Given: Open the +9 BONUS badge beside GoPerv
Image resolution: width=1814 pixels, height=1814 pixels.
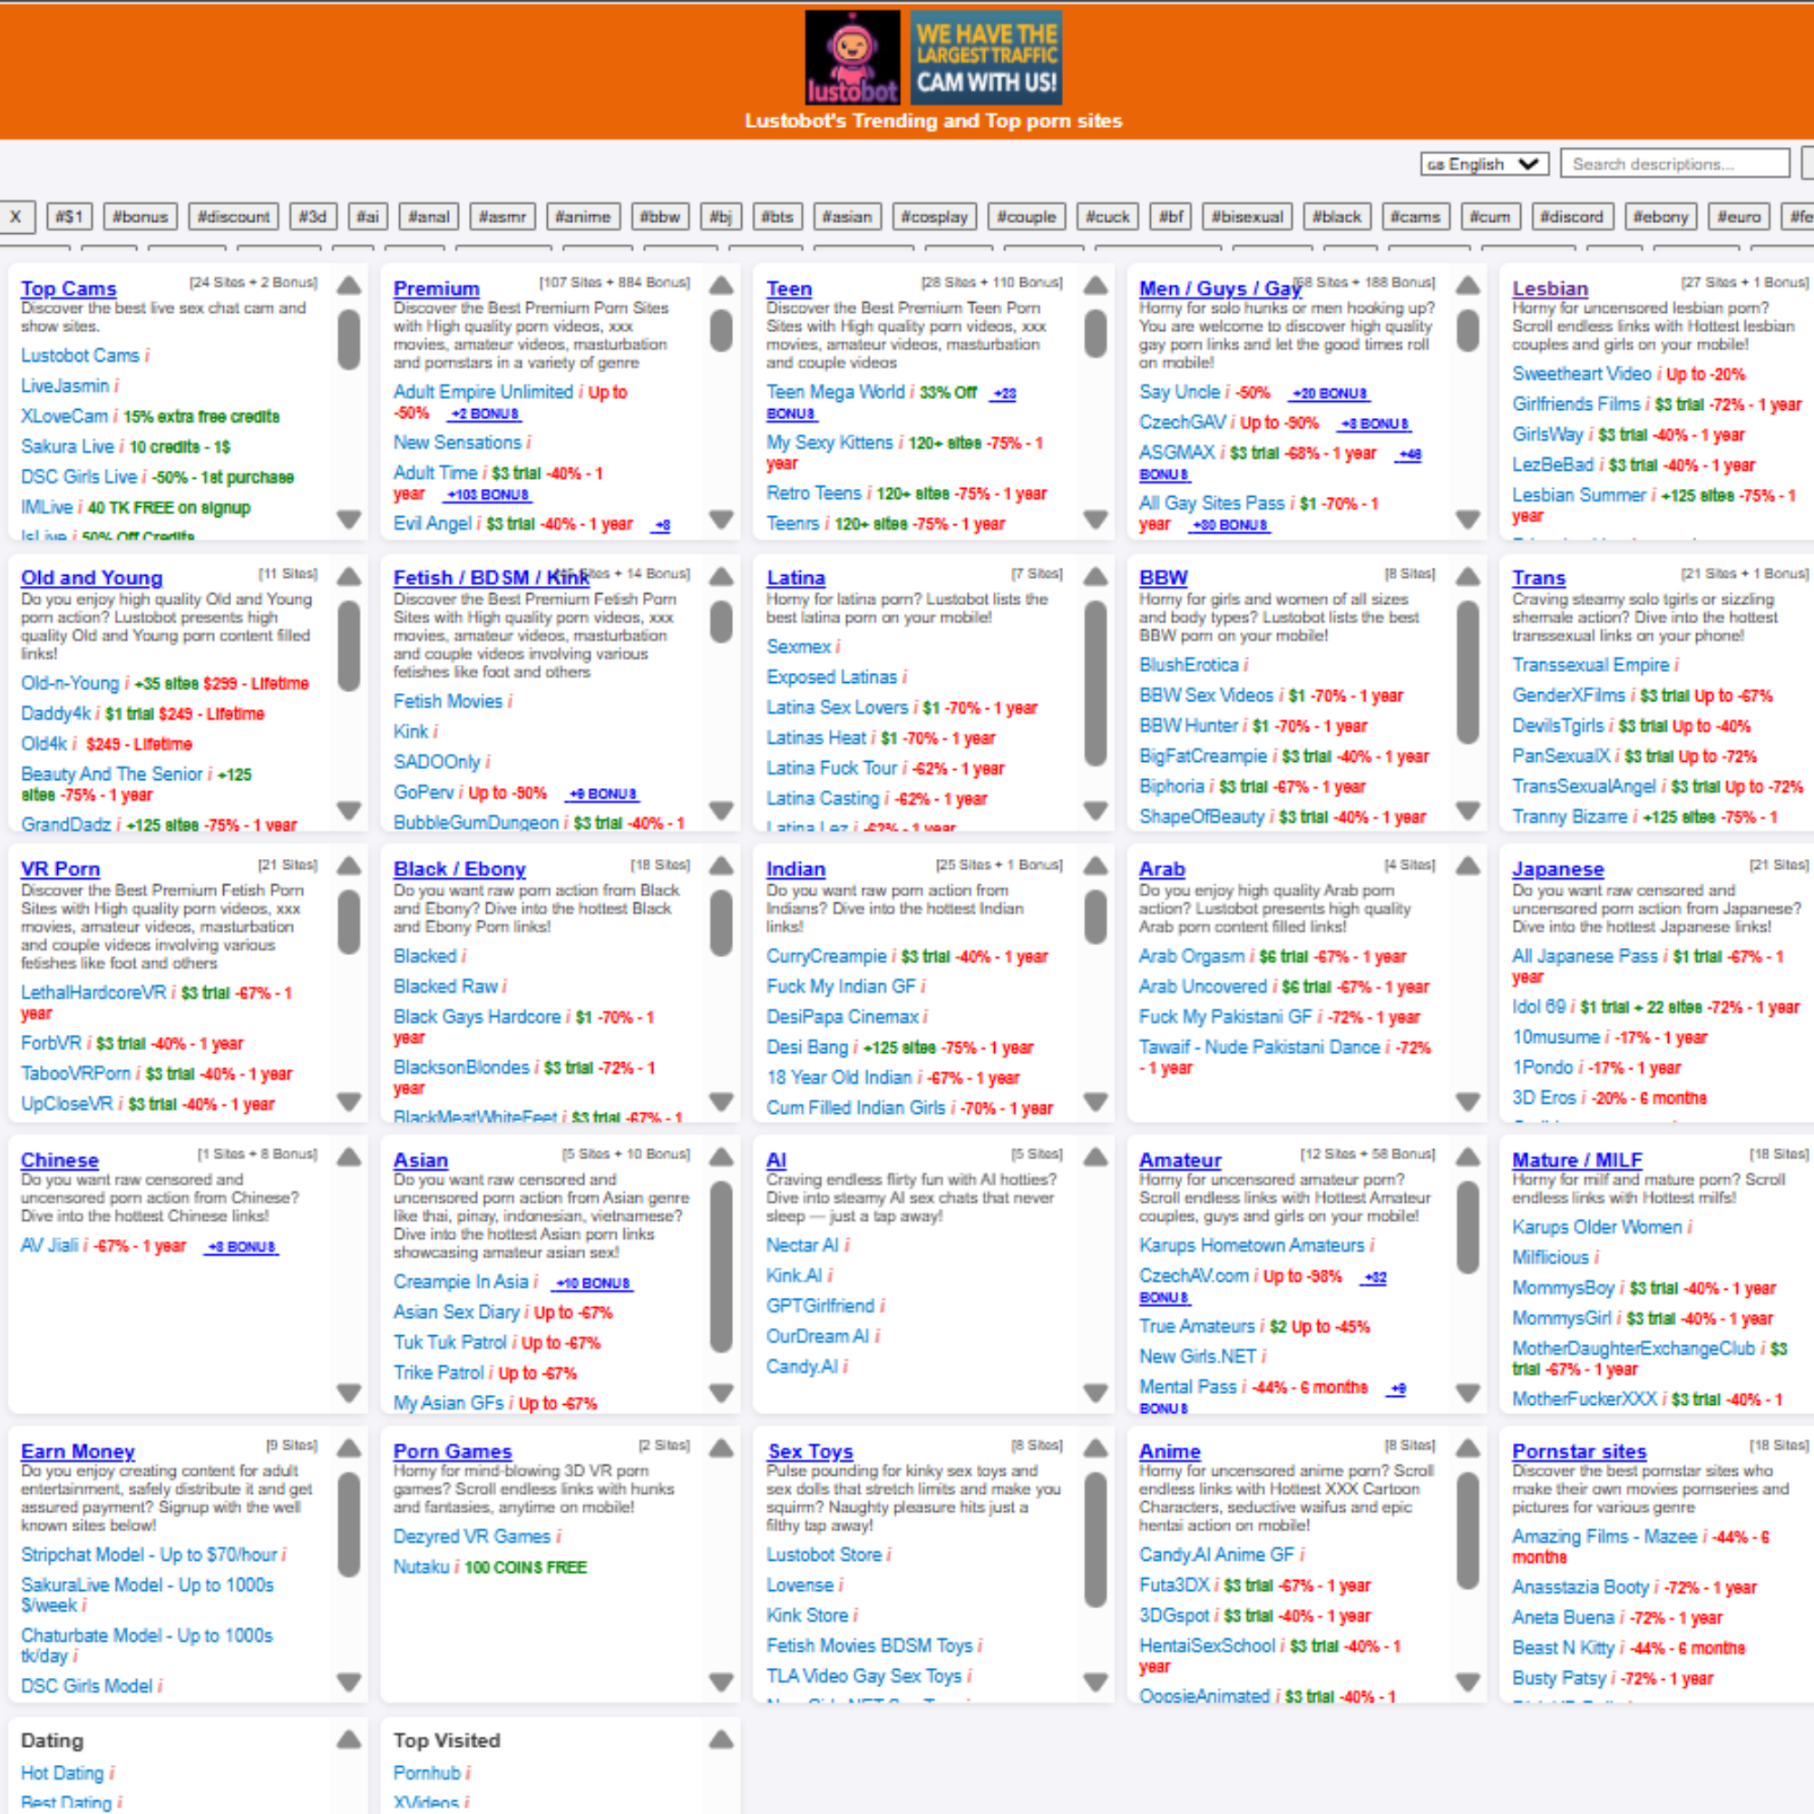Looking at the screenshot, I should (x=603, y=794).
